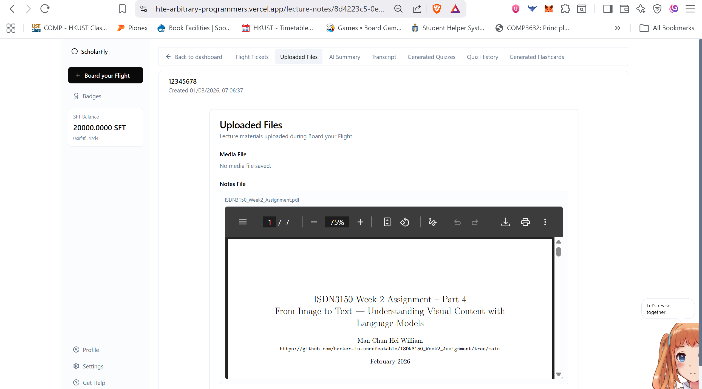Viewport: 702px width, 389px height.
Task: Print the PDF using the printer icon
Action: (x=525, y=222)
